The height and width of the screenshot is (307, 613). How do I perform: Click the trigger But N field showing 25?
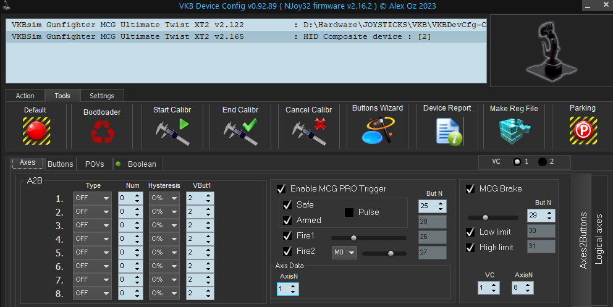tap(432, 206)
